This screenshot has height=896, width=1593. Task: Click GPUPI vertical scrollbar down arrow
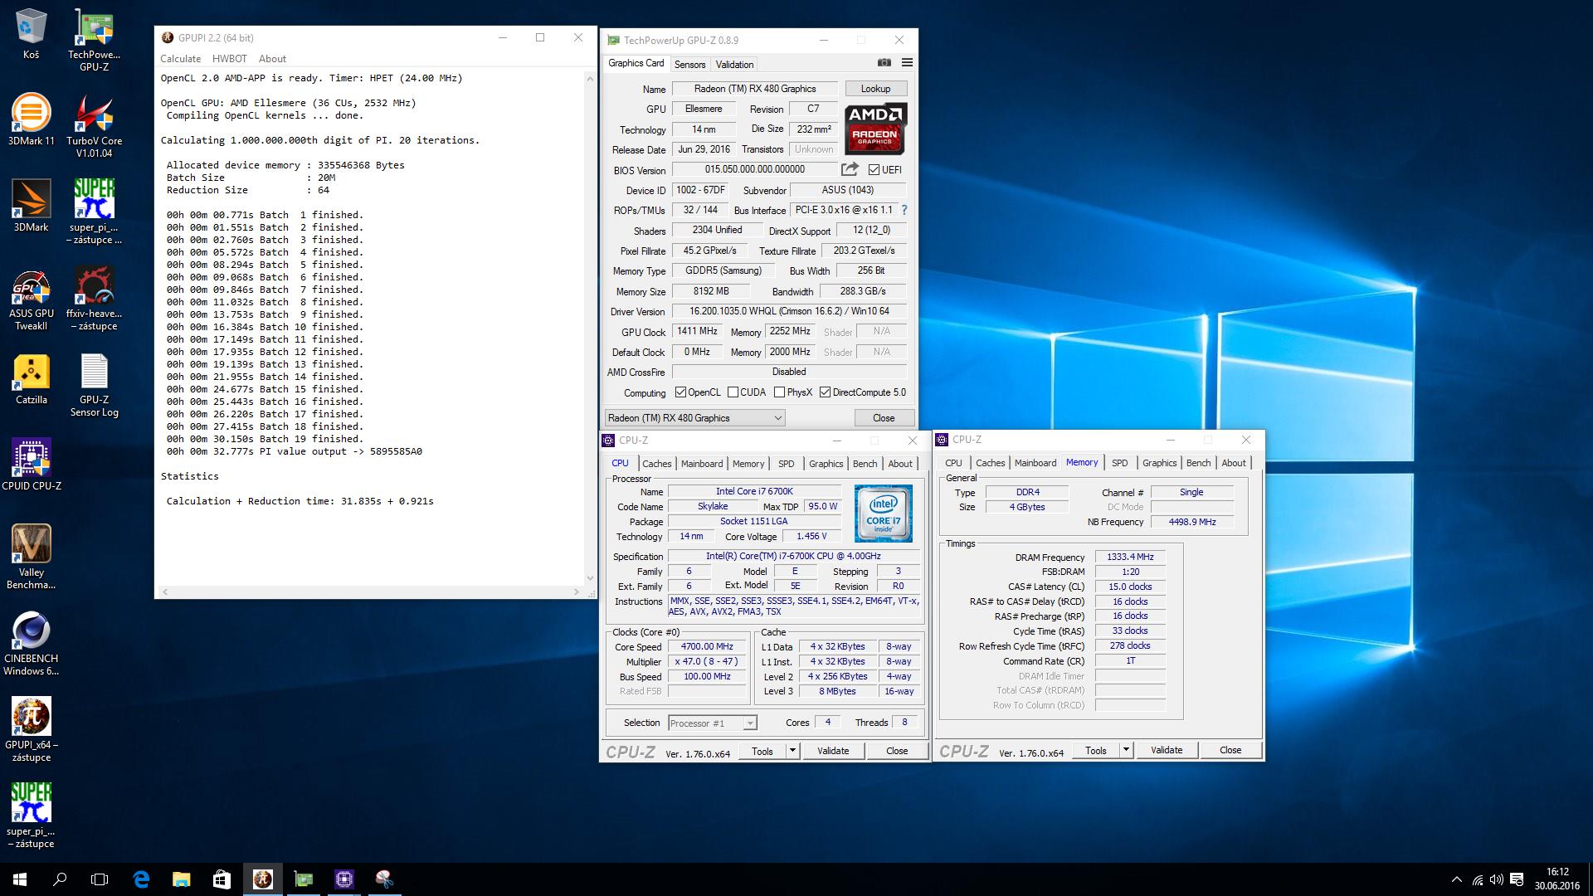pos(590,578)
